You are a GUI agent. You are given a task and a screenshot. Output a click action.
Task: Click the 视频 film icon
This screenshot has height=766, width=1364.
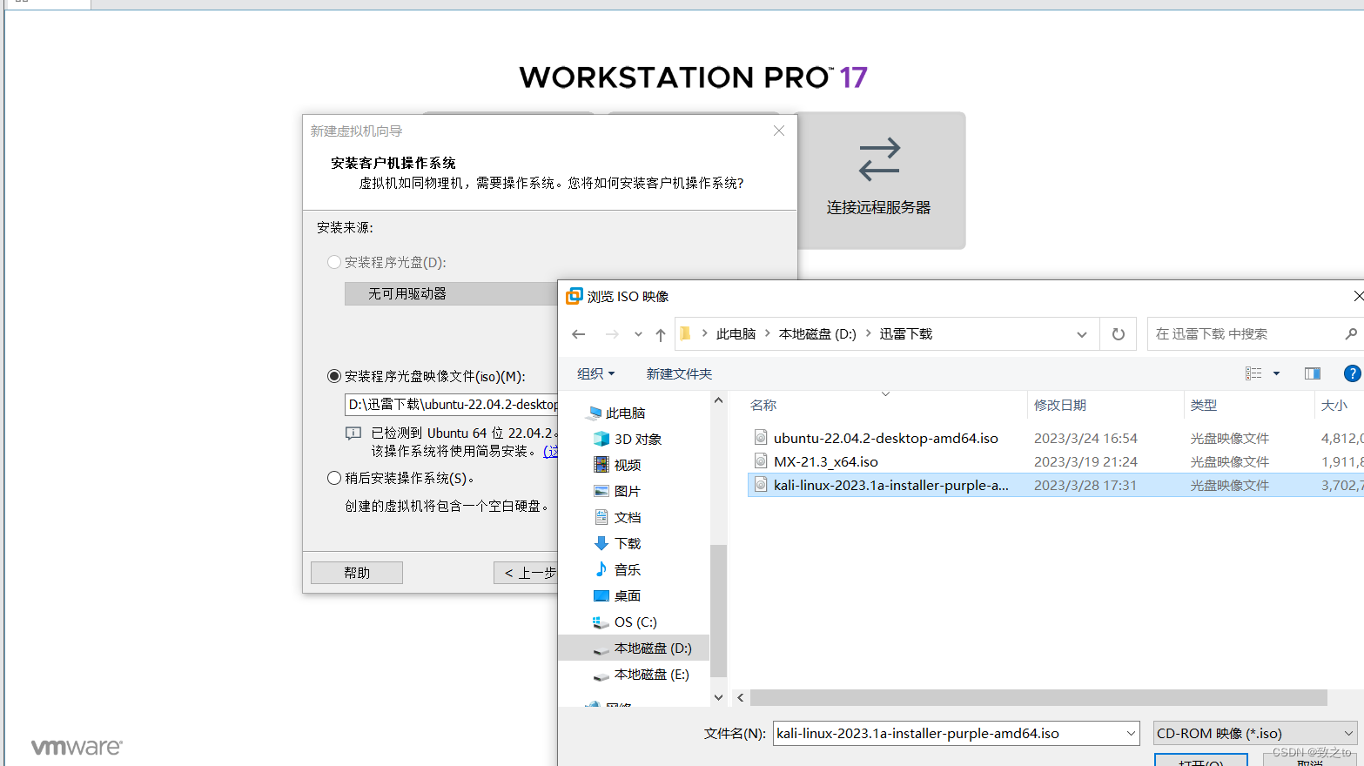pyautogui.click(x=601, y=465)
